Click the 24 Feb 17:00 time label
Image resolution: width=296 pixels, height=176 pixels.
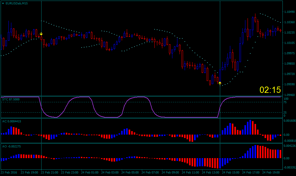pos(251,172)
